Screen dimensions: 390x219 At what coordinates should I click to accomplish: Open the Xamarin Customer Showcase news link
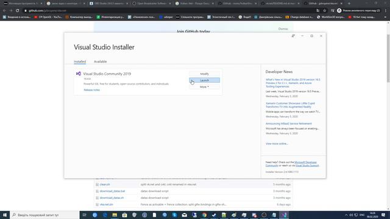coord(290,105)
